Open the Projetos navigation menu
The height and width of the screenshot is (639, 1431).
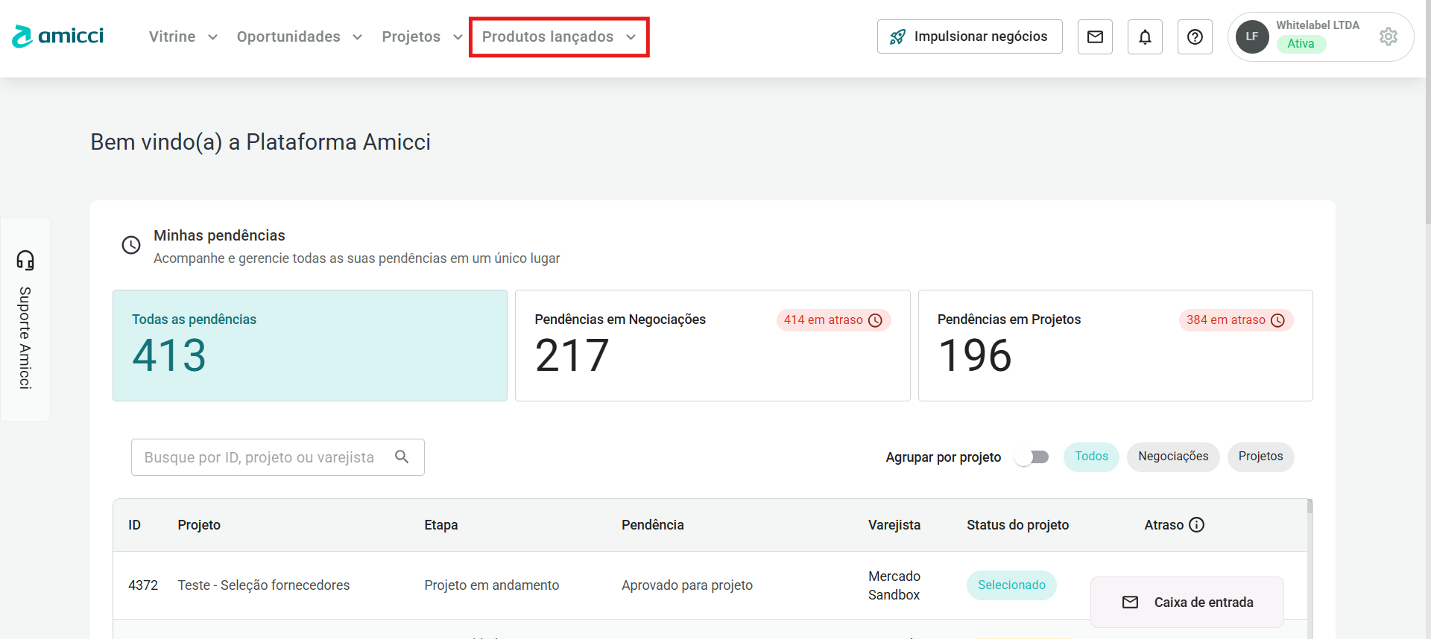pos(422,36)
